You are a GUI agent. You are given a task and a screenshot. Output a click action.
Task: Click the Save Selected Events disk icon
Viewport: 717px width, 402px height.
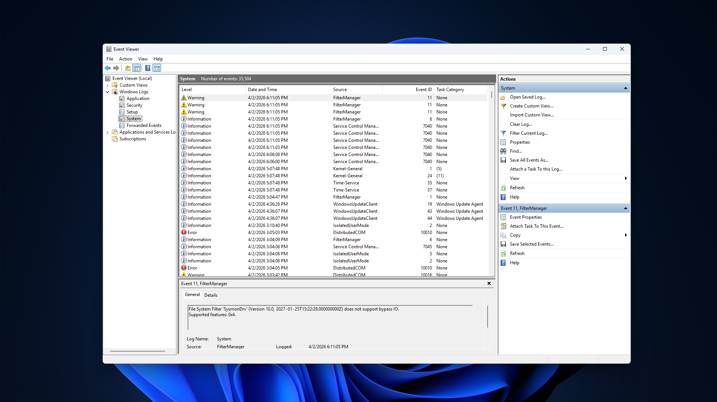coord(503,244)
